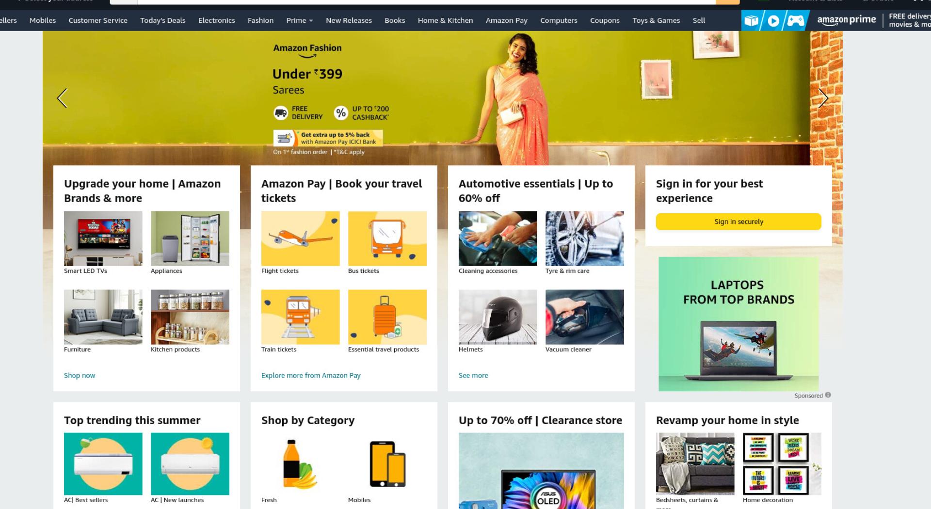Open the Laptops from top brands ad

[738, 324]
